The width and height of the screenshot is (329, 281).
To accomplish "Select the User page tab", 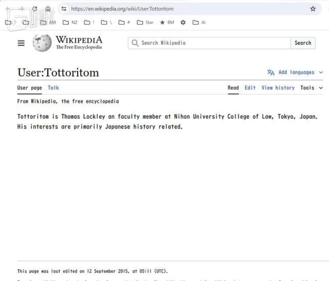I will pos(29,88).
